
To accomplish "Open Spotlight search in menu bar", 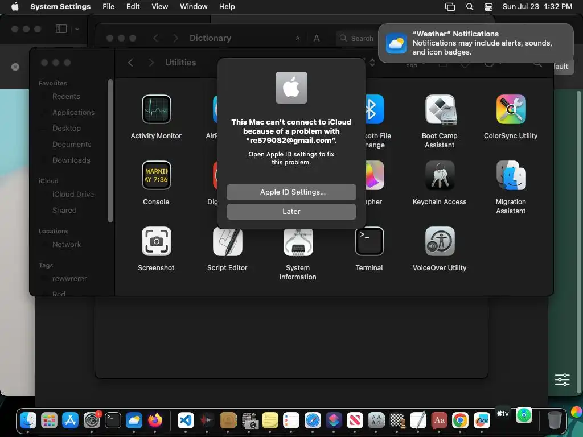I will click(x=470, y=7).
